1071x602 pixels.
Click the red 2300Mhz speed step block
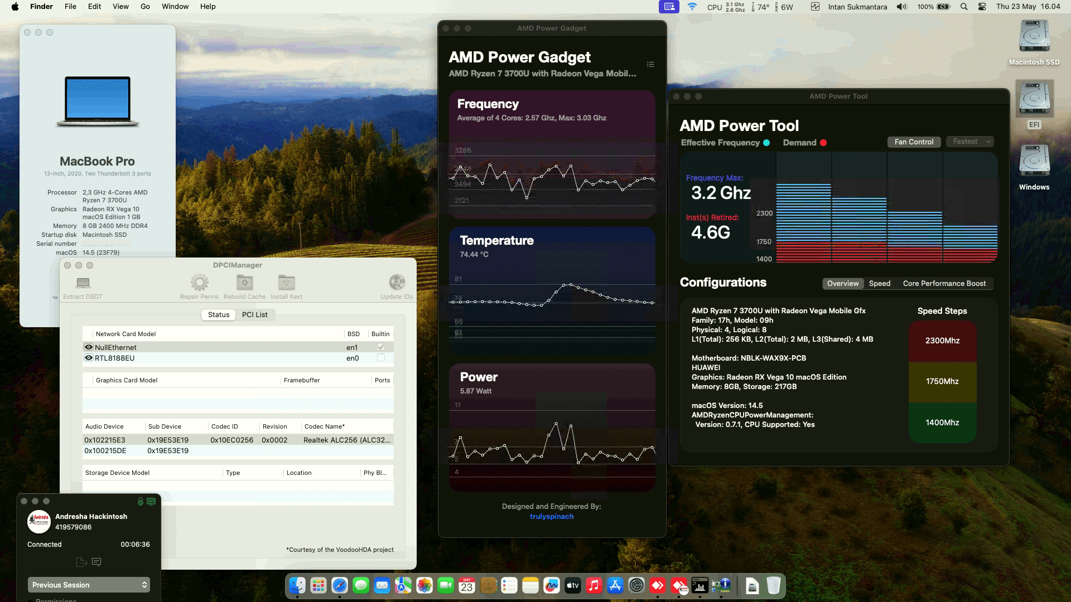[942, 341]
